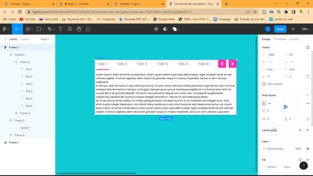This screenshot has width=313, height=176.
Task: Open fill styles icon
Action: (300, 160)
